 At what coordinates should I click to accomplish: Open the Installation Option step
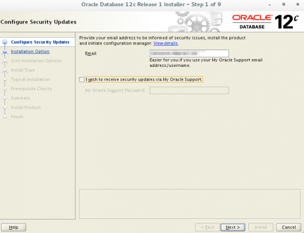[x=30, y=51]
